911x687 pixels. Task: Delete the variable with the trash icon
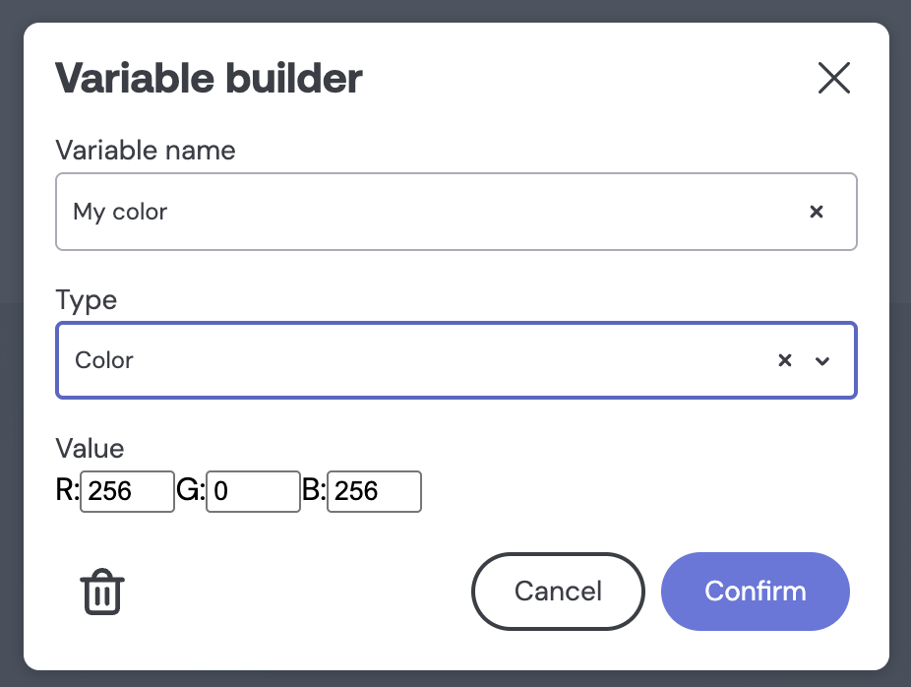pyautogui.click(x=102, y=592)
